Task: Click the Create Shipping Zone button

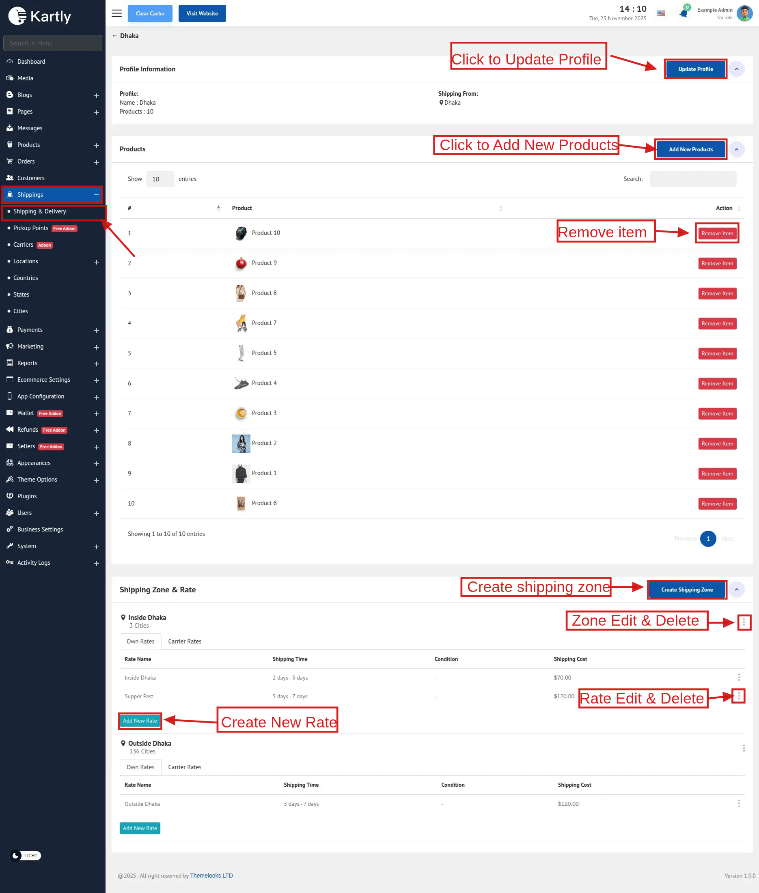Action: coord(687,589)
